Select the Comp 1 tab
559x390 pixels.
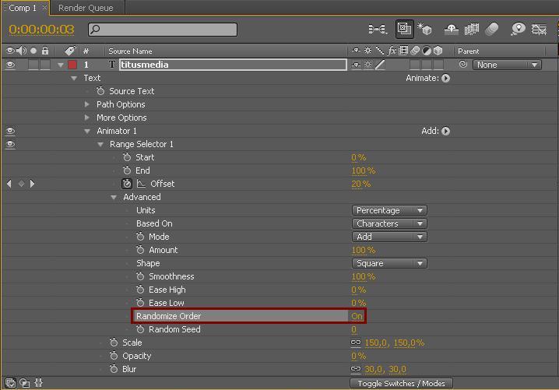(x=22, y=8)
